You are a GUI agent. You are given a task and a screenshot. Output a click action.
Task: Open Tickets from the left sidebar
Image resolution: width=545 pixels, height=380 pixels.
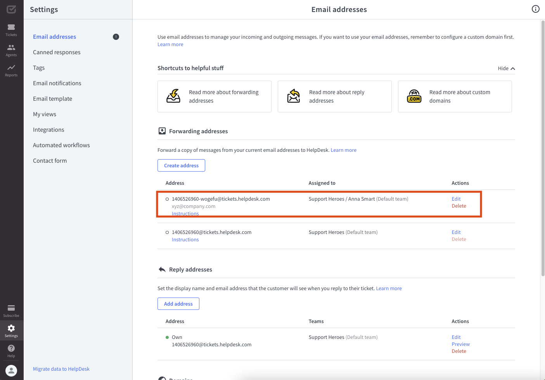[x=11, y=29]
